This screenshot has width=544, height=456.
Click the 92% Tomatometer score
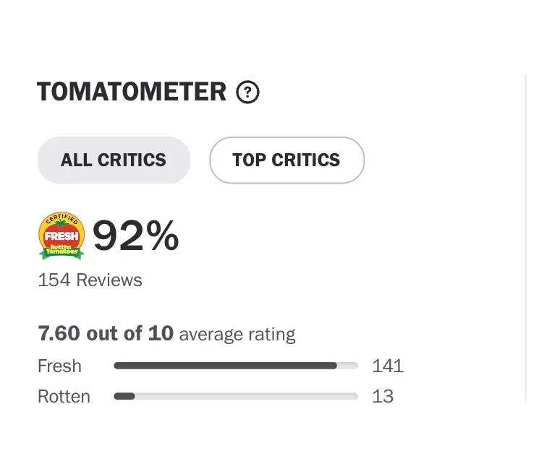[x=135, y=236]
